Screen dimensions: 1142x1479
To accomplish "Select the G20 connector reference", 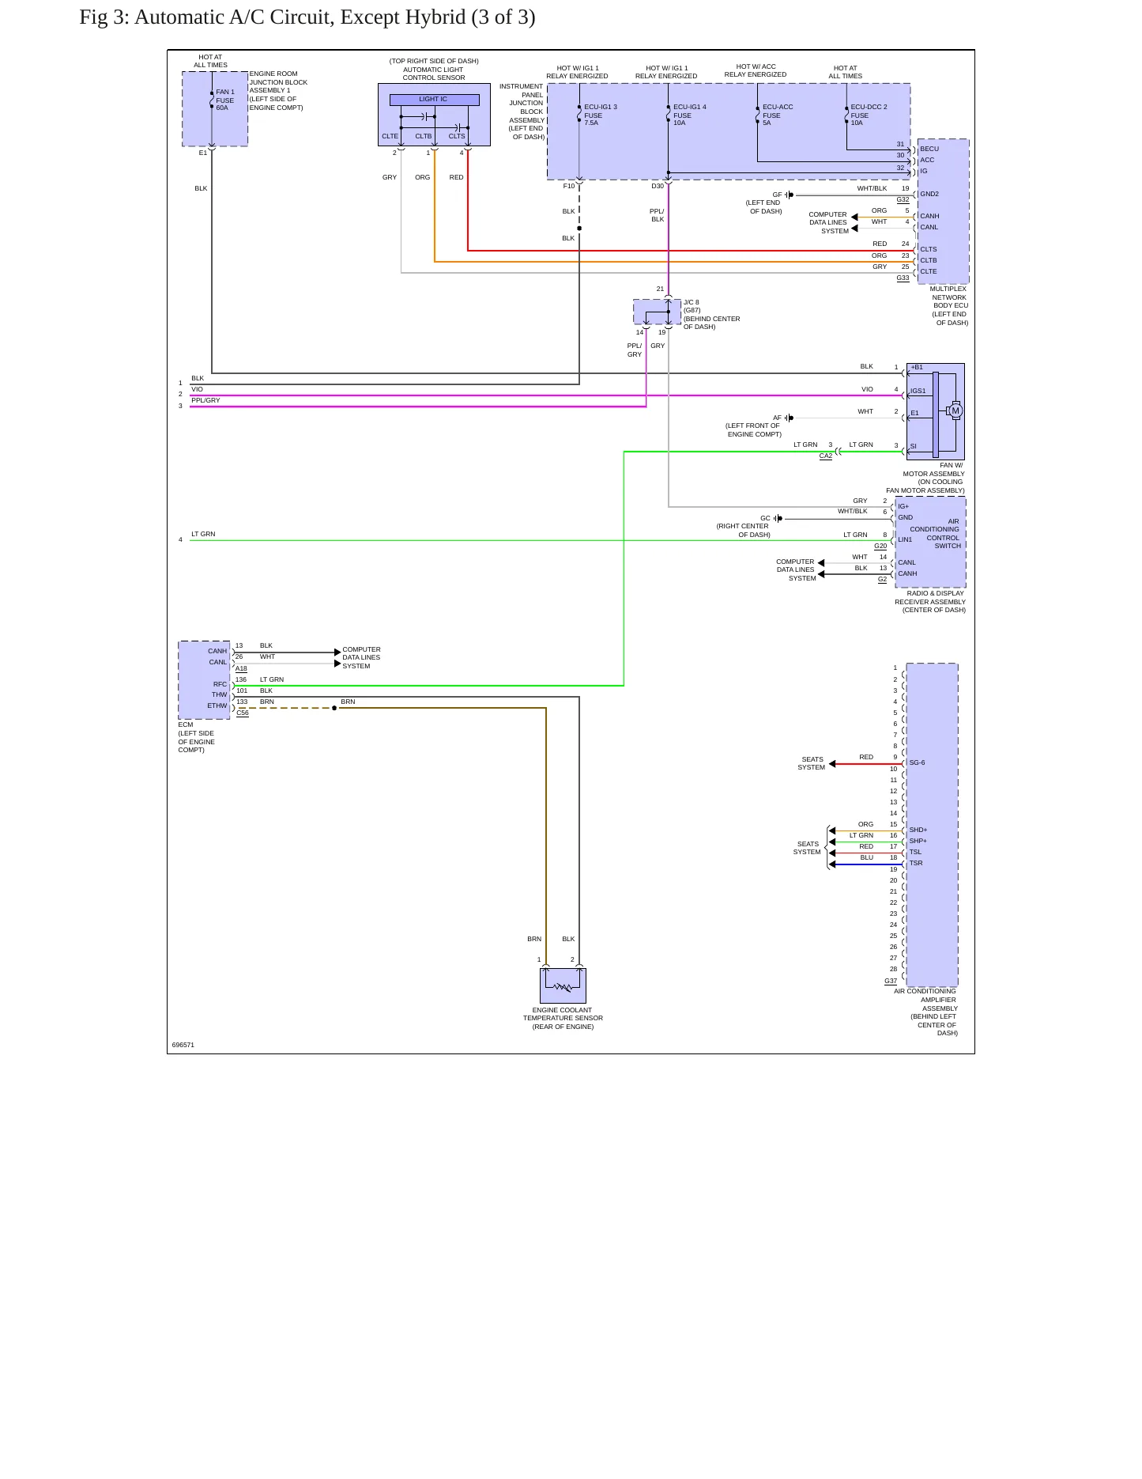I will [880, 547].
